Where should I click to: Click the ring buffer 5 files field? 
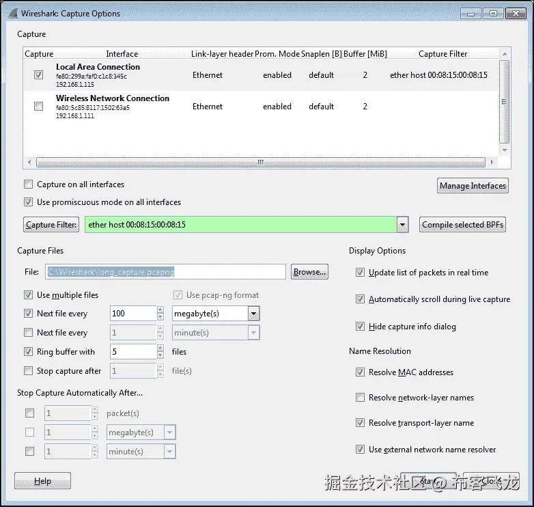pos(134,352)
